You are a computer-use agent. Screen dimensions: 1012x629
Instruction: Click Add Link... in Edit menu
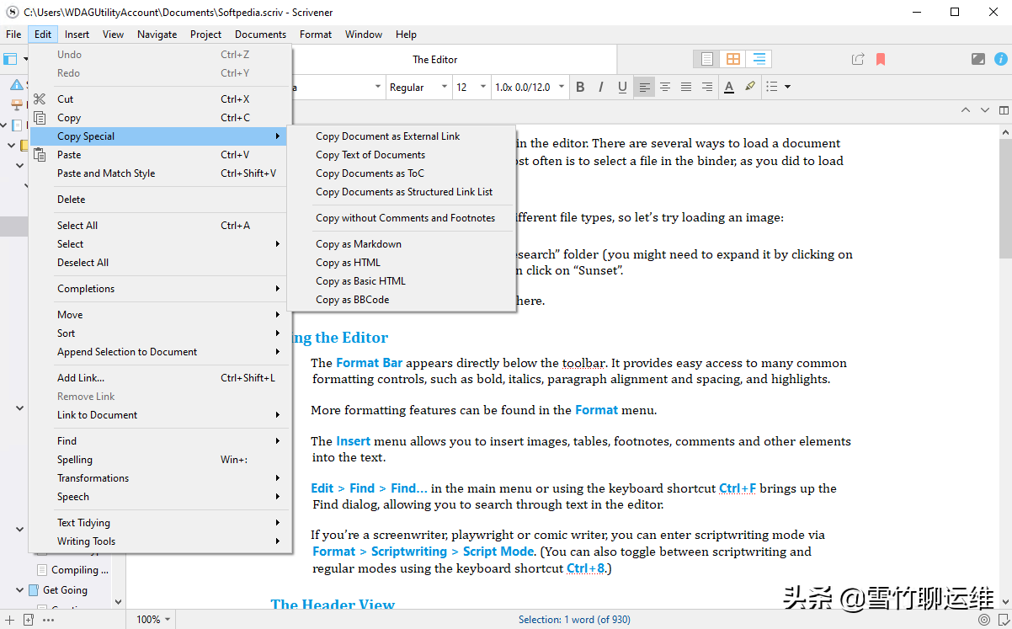[160, 378]
